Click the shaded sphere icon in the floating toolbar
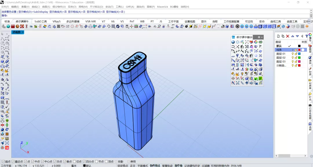The height and width of the screenshot is (167, 313). coord(233,42)
